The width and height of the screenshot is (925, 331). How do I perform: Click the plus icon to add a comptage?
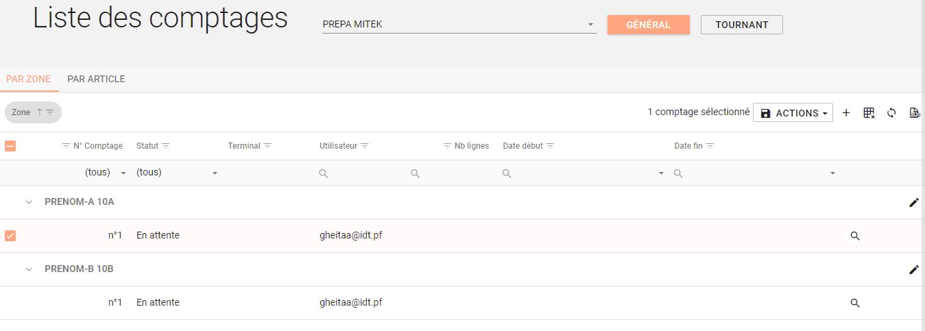coord(846,113)
